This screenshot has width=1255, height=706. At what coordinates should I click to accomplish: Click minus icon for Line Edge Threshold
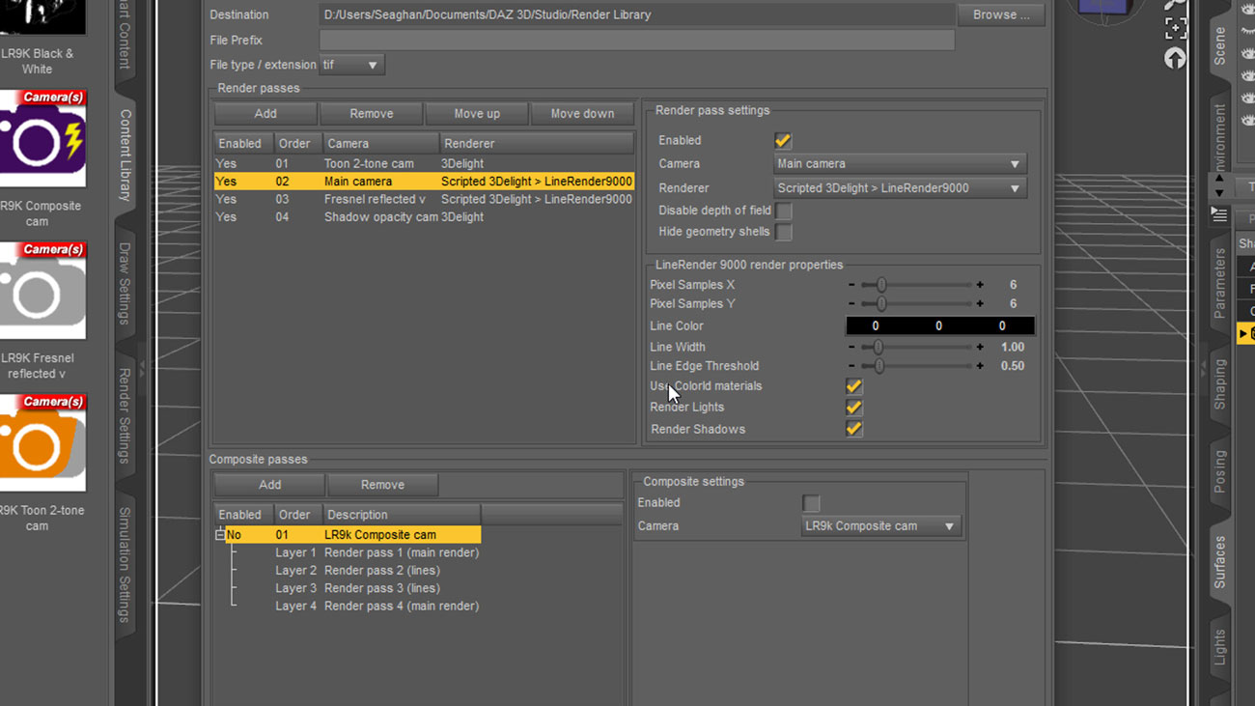[x=851, y=366]
